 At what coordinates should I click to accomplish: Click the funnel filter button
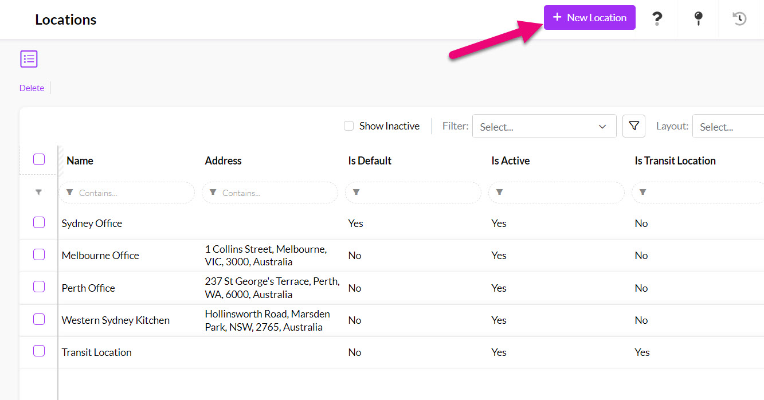634,126
